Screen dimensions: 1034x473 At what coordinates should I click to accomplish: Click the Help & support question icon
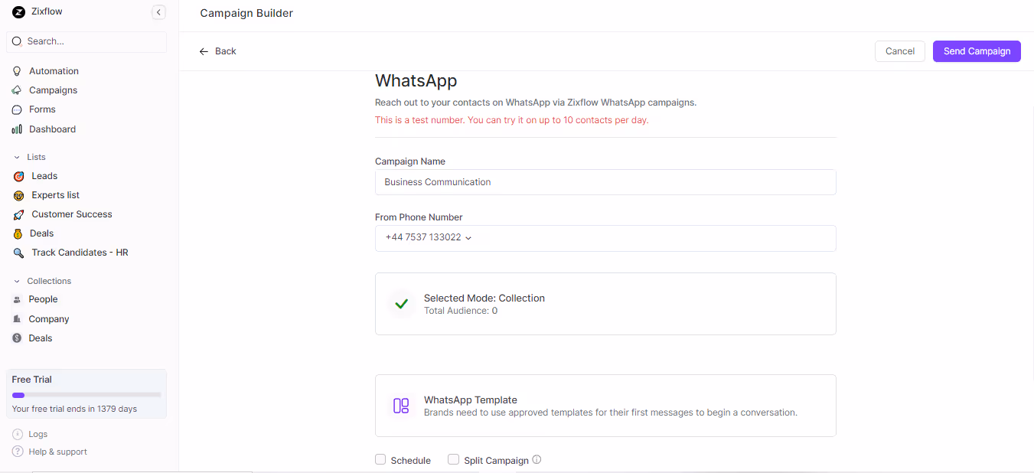pyautogui.click(x=18, y=452)
